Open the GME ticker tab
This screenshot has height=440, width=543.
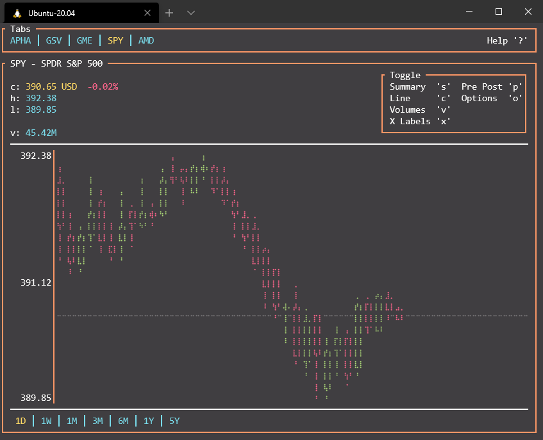pyautogui.click(x=85, y=40)
